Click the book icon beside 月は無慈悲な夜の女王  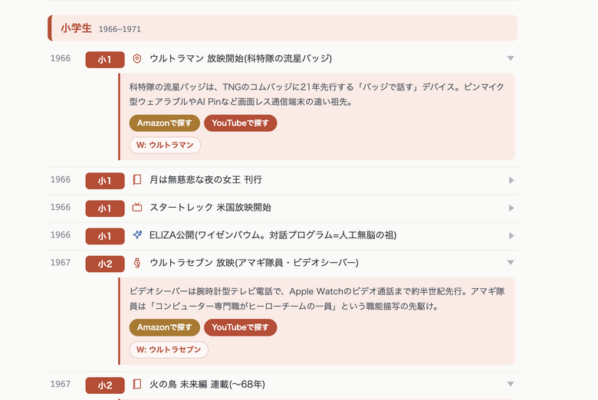coord(137,179)
